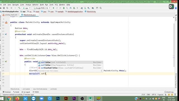Click the Stop icon in toolbar
The width and height of the screenshot is (179, 101).
(x=77, y=8)
